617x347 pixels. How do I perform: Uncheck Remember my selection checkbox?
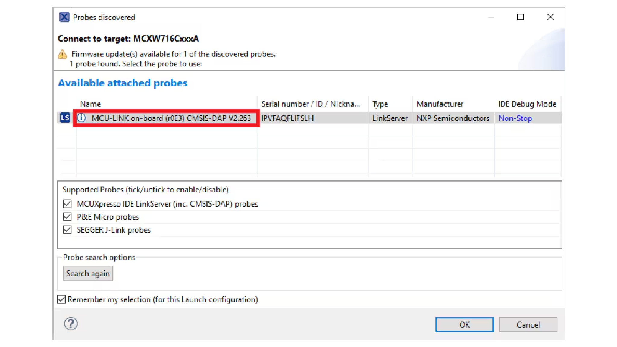(x=61, y=299)
